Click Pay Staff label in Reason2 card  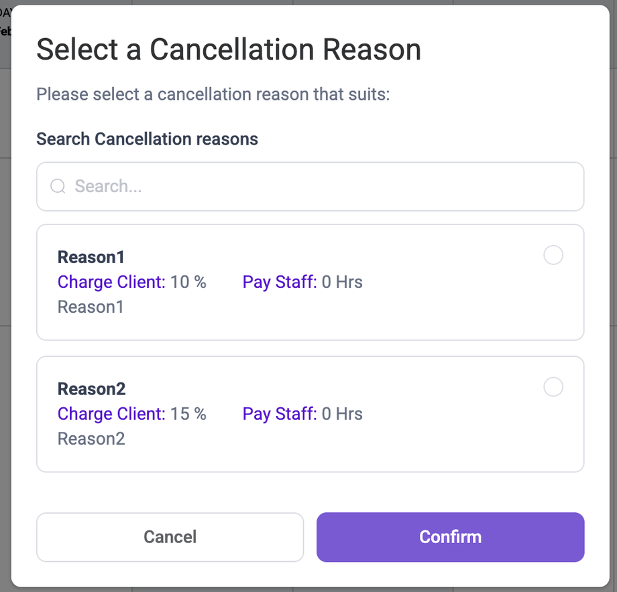tap(280, 414)
